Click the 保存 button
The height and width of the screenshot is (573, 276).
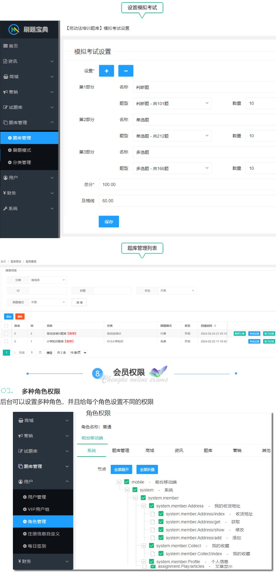pyautogui.click(x=109, y=222)
